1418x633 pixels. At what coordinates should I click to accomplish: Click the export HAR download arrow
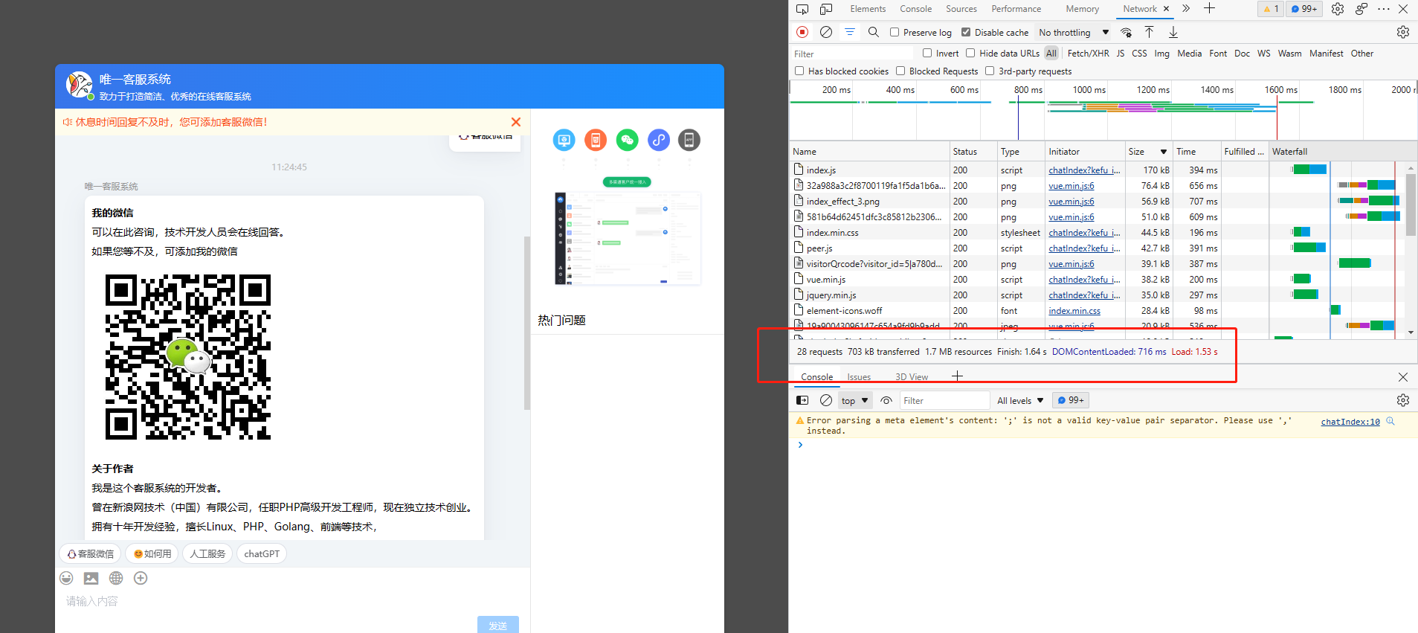[1173, 32]
